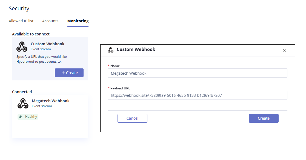Click the Custom Webhook card title
Viewport: 306px width, 160px height.
[48, 44]
